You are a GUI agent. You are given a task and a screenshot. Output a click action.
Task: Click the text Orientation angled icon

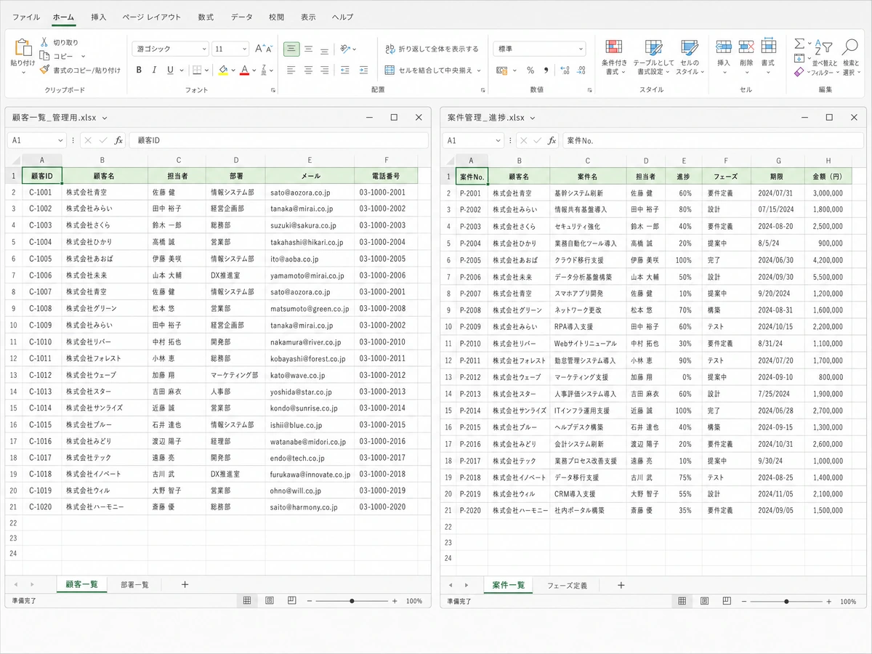pos(346,49)
